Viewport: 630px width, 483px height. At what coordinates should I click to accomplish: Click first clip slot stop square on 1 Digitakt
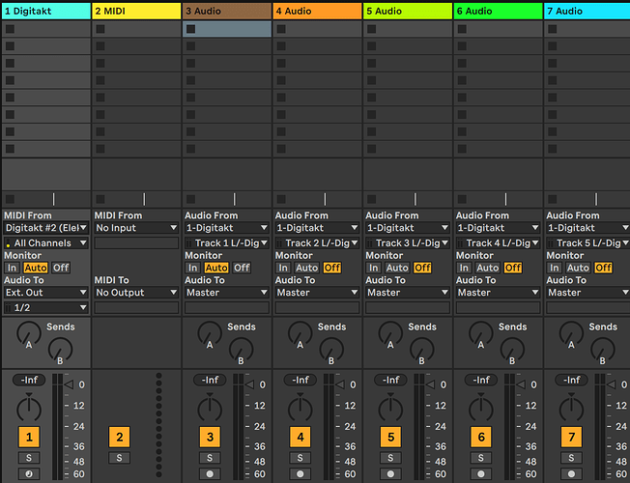pyautogui.click(x=10, y=29)
